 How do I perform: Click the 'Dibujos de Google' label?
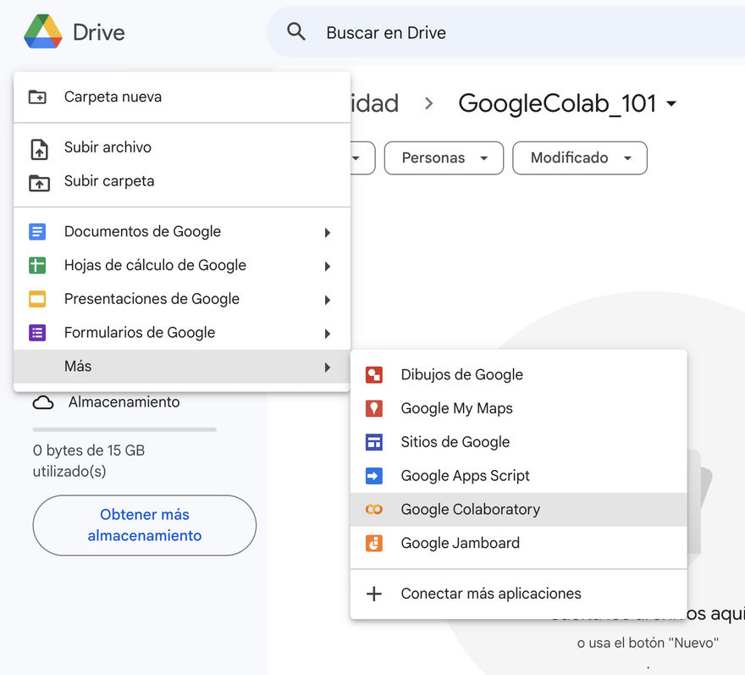pos(462,374)
